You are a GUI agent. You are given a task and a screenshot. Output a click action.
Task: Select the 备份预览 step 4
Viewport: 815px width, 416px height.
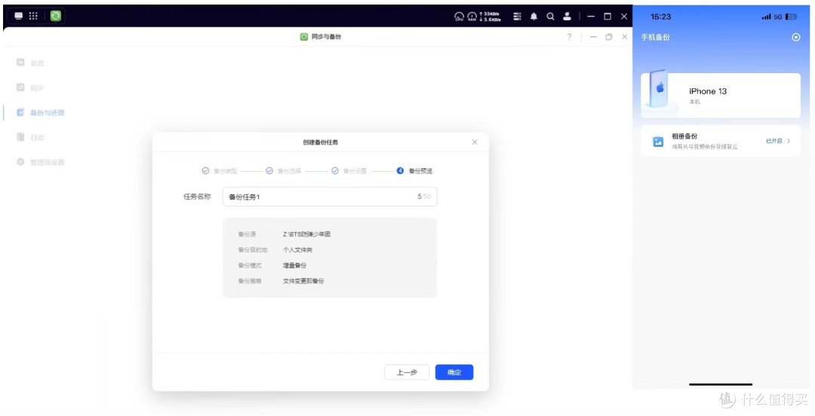coord(414,171)
